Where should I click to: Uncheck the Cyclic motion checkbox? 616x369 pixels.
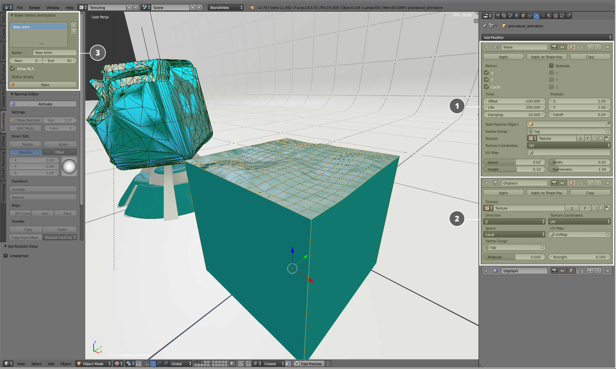point(487,87)
